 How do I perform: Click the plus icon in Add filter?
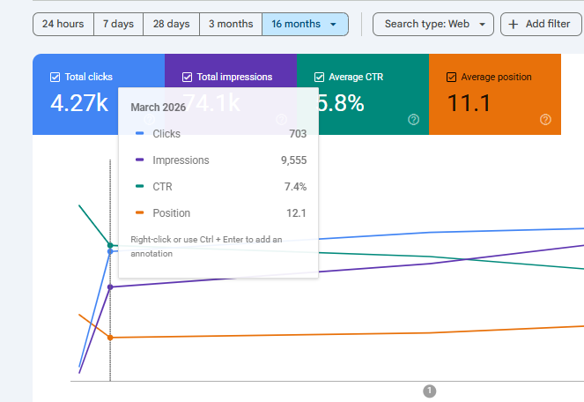514,24
